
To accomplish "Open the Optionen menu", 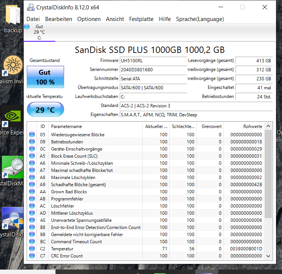I will [89, 19].
